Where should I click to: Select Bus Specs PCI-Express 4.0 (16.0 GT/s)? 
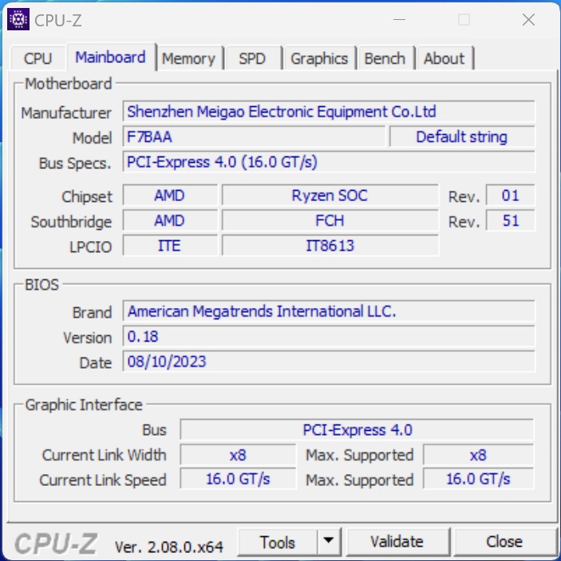tap(329, 162)
